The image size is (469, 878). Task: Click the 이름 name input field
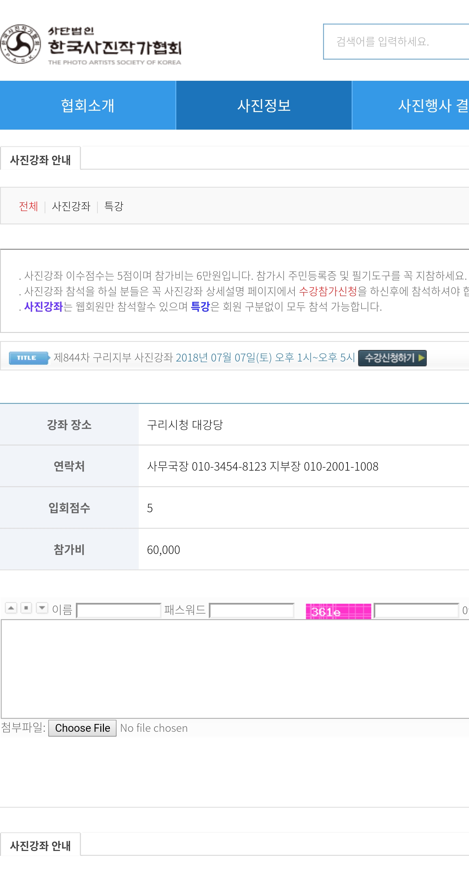point(118,610)
